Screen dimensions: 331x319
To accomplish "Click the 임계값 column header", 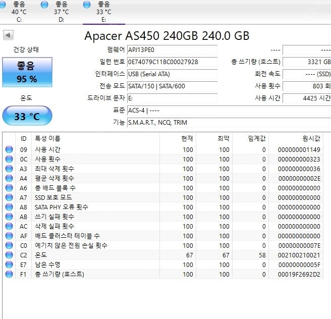I will [251, 138].
